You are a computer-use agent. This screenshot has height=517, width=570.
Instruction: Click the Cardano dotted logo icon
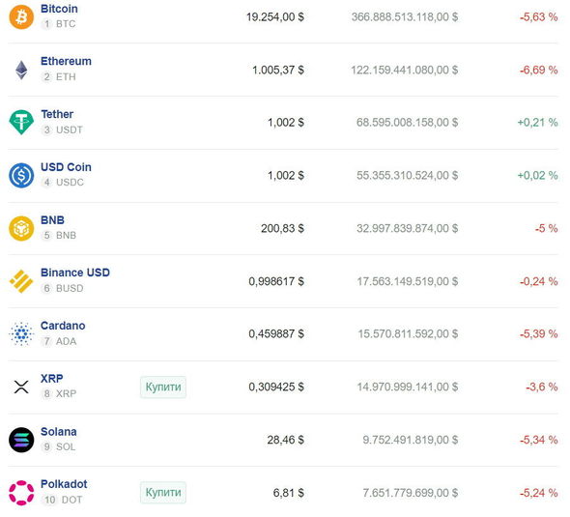click(21, 333)
